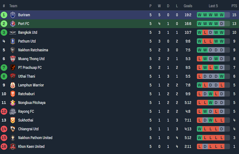
Task: Click the Bangkok Utd crest icon
Action: point(13,33)
